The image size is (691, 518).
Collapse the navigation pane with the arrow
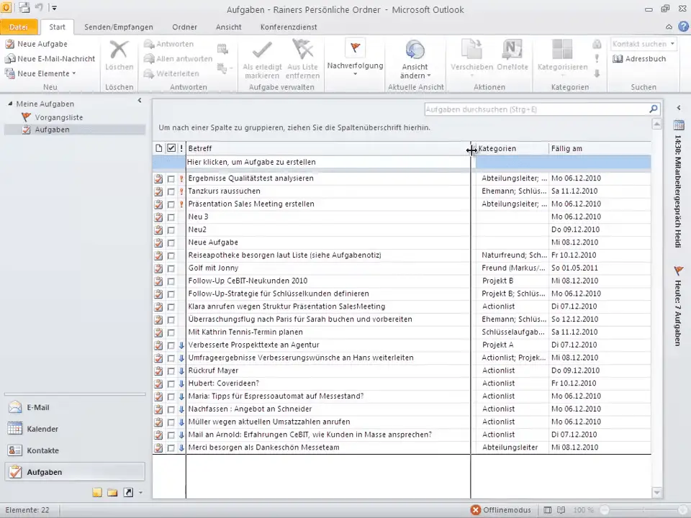pyautogui.click(x=140, y=101)
